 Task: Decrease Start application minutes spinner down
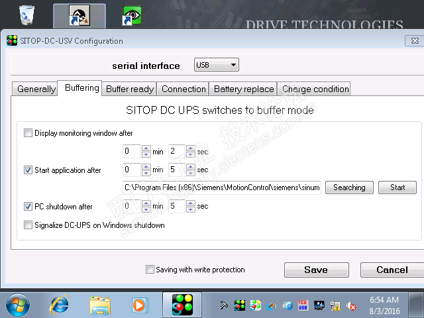[x=146, y=172]
